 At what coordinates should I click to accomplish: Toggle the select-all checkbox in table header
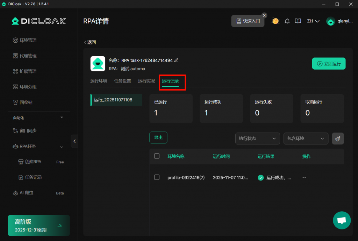(x=157, y=156)
